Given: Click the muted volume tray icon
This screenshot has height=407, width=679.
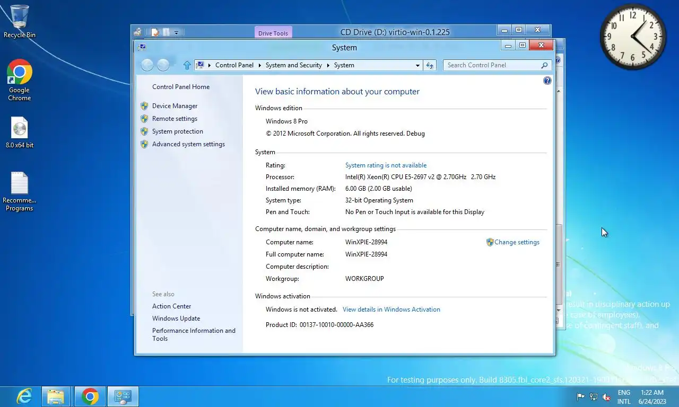Looking at the screenshot, I should pyautogui.click(x=606, y=397).
